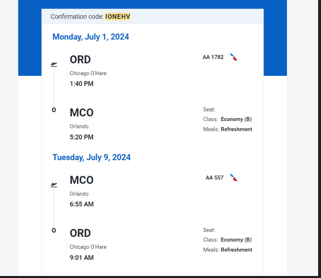Select the highlighted confirmation code IONEHV
Image resolution: width=321 pixels, height=278 pixels.
[118, 16]
